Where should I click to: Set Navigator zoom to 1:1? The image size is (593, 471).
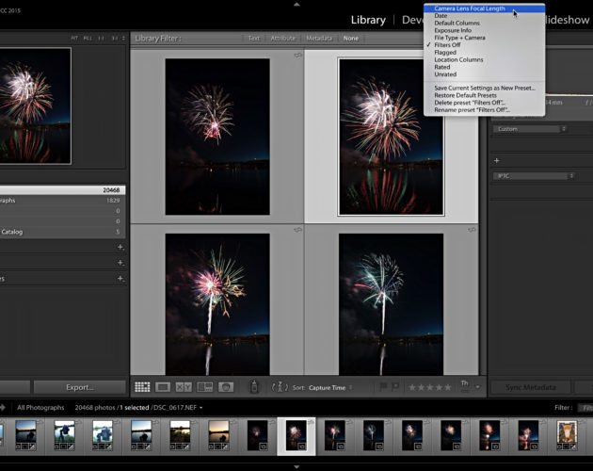(x=101, y=39)
